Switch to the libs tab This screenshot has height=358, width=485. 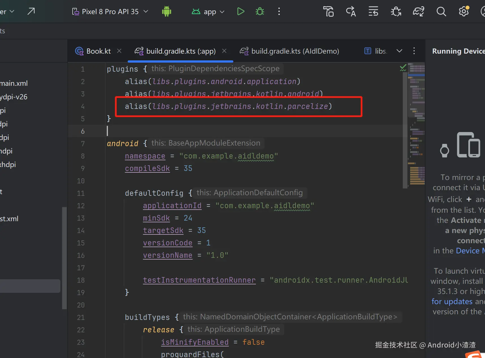pos(375,51)
